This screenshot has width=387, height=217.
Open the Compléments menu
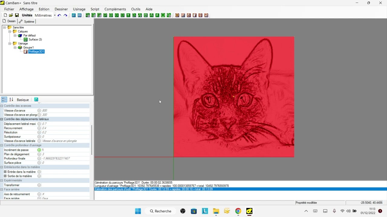point(115,9)
